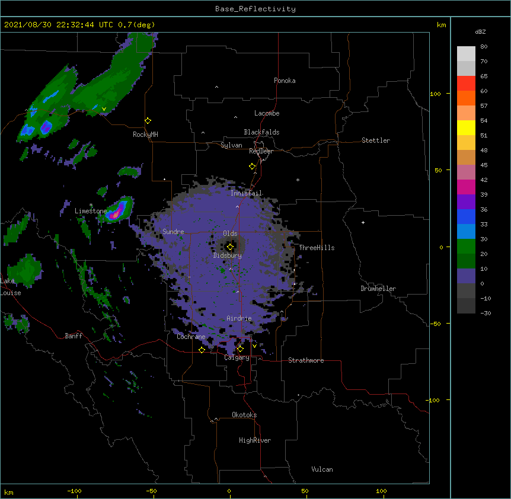Click the dBZ legend heading

[480, 32]
